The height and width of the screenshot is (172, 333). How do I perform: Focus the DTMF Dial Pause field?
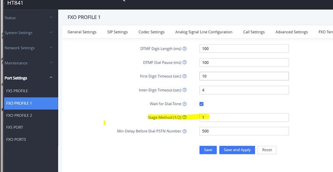[244, 62]
